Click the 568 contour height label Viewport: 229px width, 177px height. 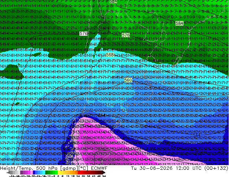tap(110, 55)
